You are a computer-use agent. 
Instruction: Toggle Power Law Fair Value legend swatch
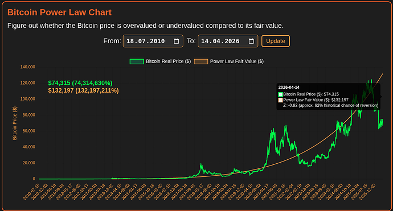[201, 61]
